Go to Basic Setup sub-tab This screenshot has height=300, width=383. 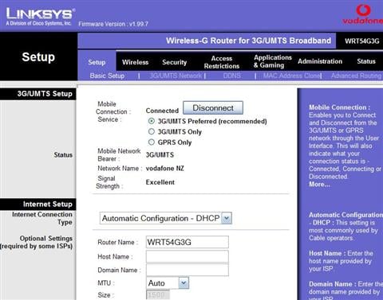pos(107,76)
